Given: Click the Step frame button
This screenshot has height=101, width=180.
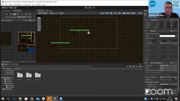Looking at the screenshot, I should (94, 8).
